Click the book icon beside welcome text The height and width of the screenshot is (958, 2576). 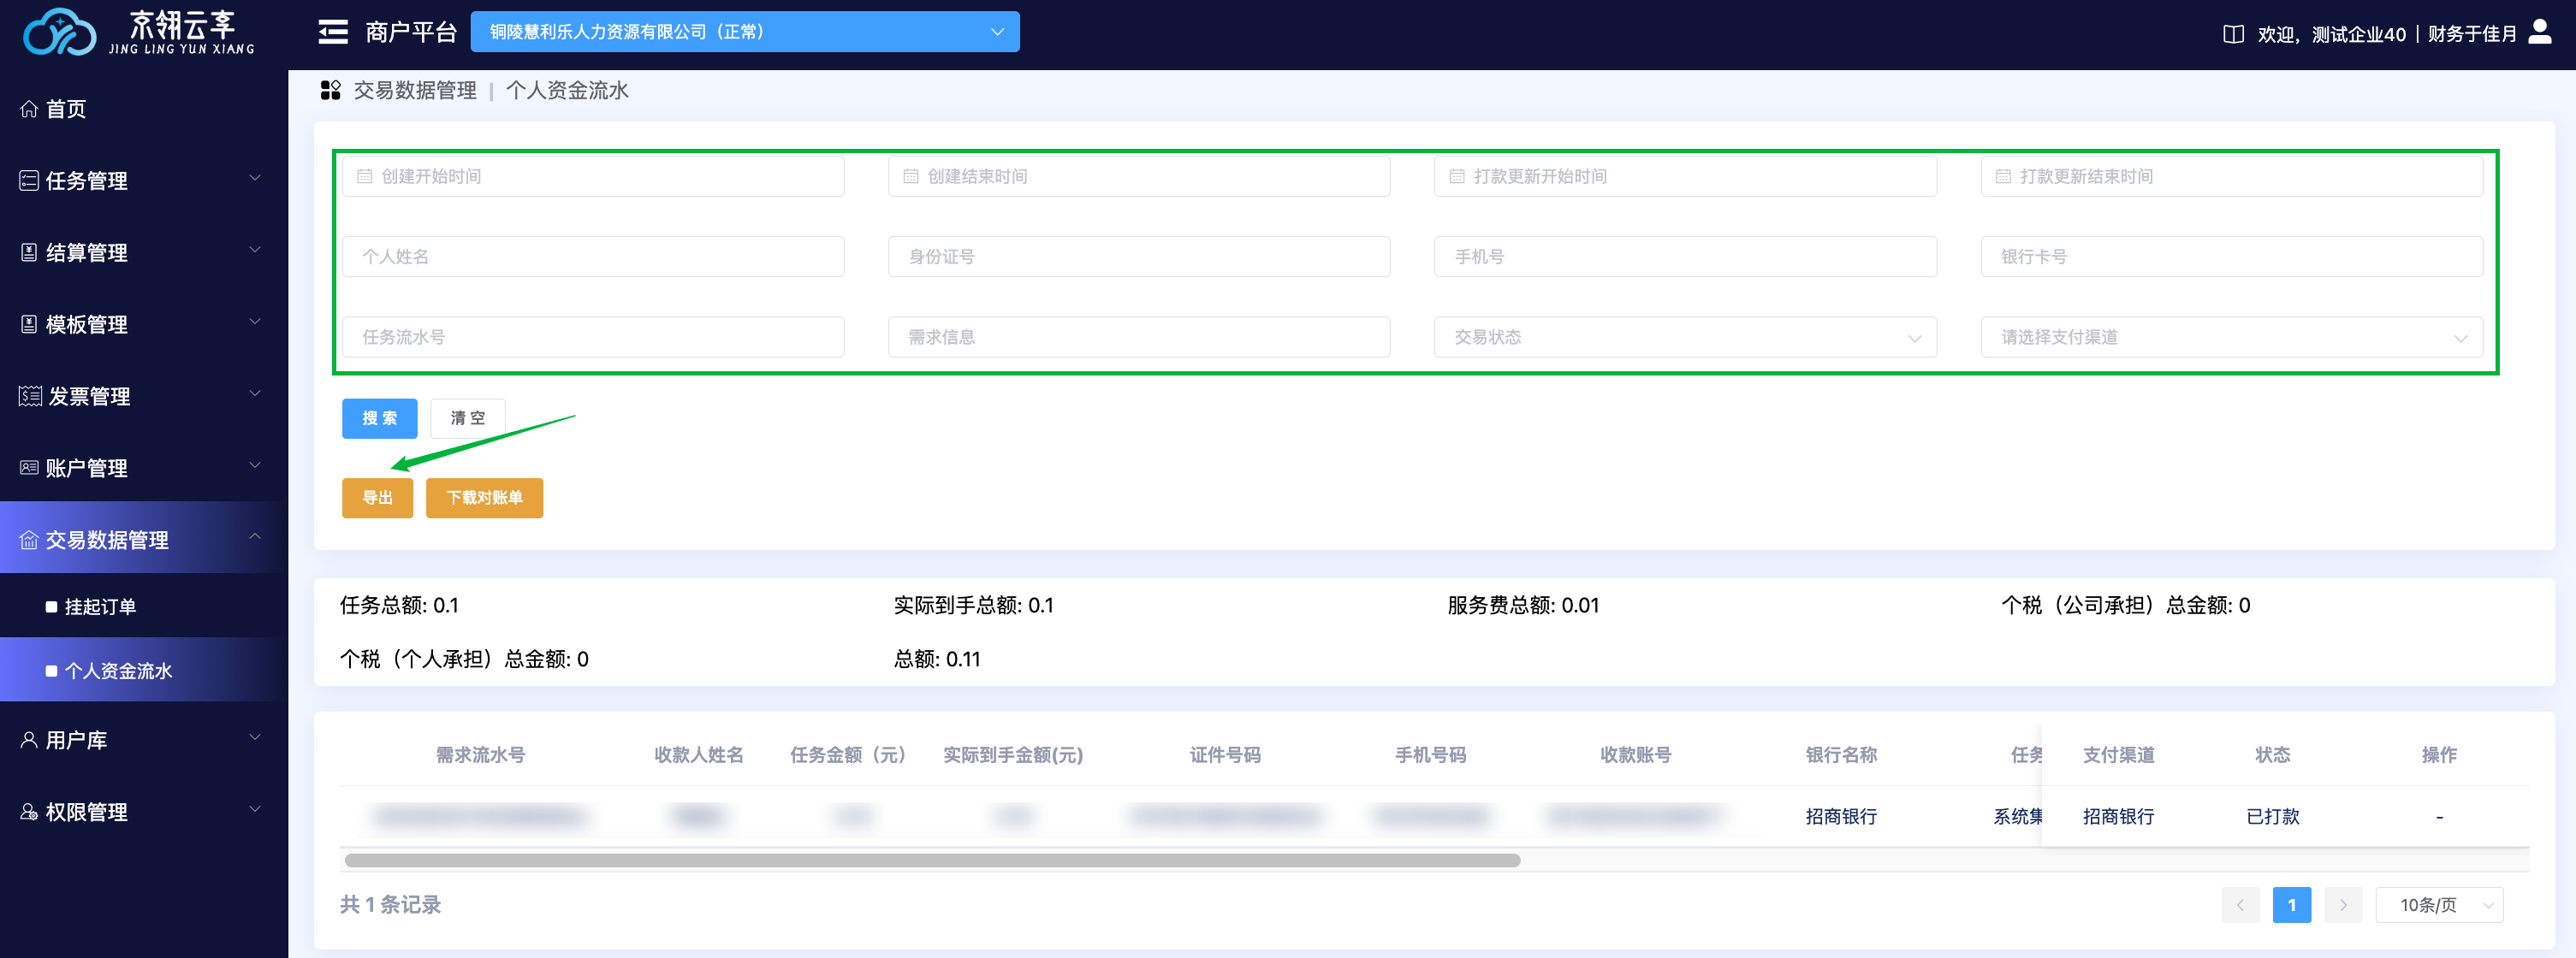click(2232, 34)
